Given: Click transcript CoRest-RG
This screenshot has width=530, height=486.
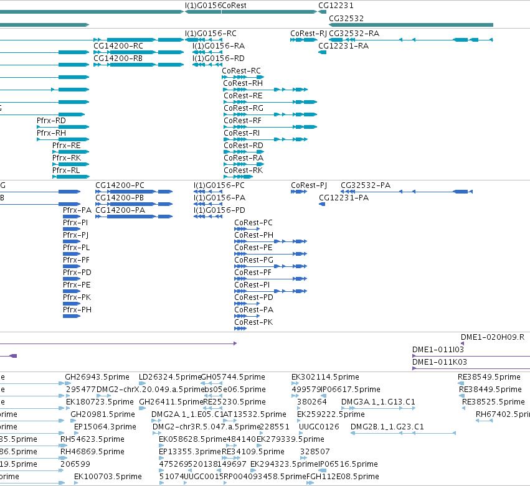Looking at the screenshot, I should click(x=270, y=115).
